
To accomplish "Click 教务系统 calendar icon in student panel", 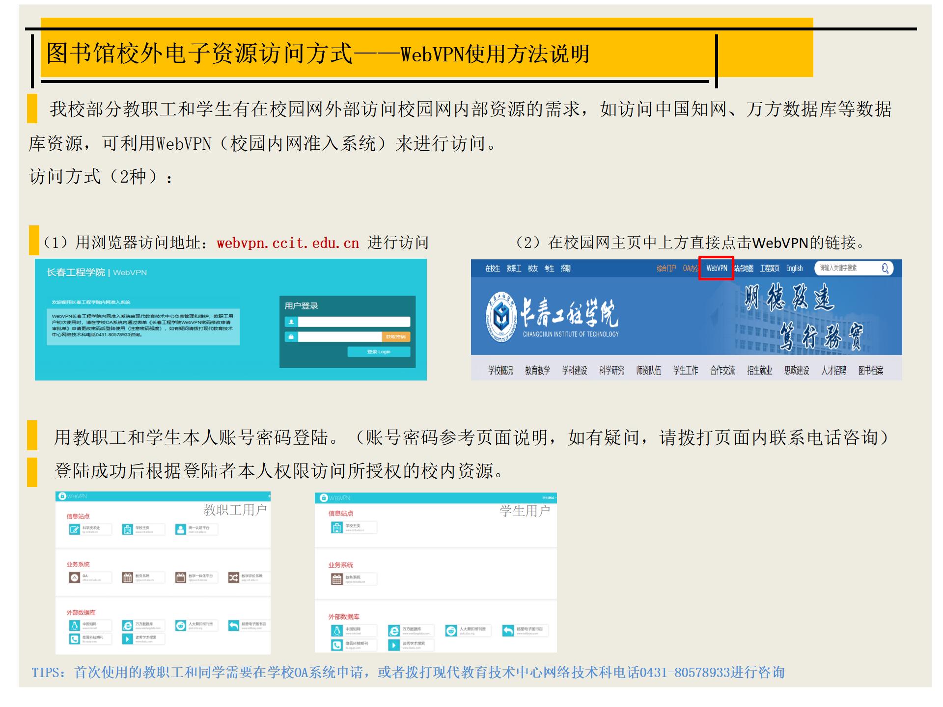I will click(336, 579).
